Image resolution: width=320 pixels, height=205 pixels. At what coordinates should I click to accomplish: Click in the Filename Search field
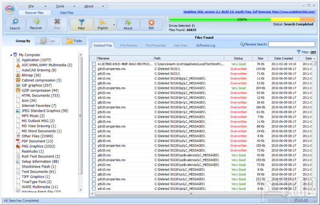[292, 44]
